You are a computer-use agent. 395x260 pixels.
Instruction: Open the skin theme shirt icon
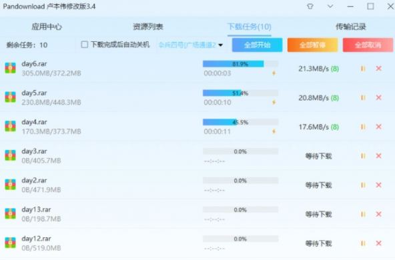click(310, 6)
